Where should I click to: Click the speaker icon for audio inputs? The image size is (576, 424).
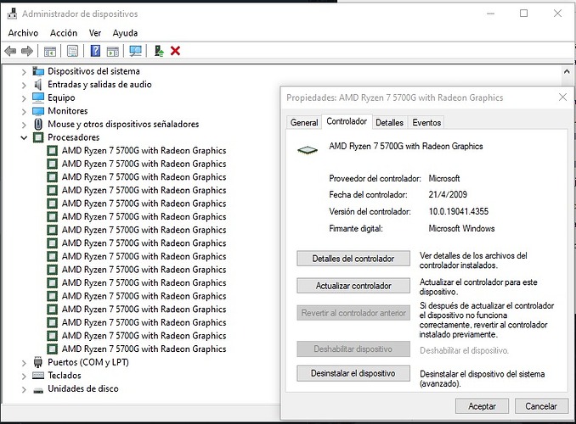pos(38,84)
